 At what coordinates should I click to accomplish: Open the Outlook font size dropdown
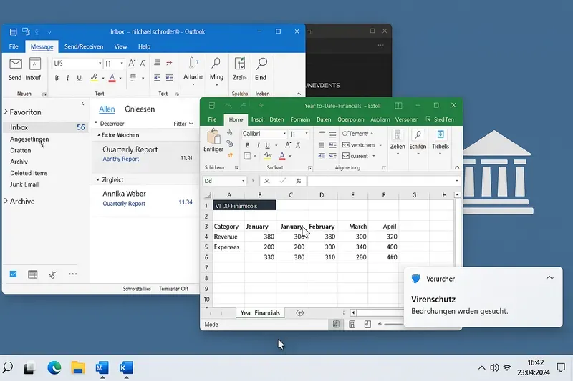(122, 64)
